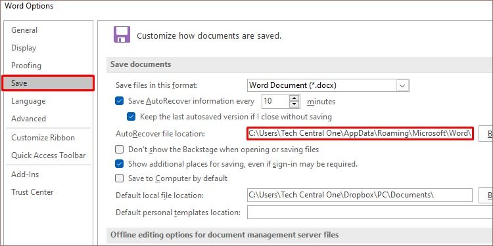Toggle Save AutoRecover information checkbox
The width and height of the screenshot is (493, 246).
pyautogui.click(x=119, y=101)
